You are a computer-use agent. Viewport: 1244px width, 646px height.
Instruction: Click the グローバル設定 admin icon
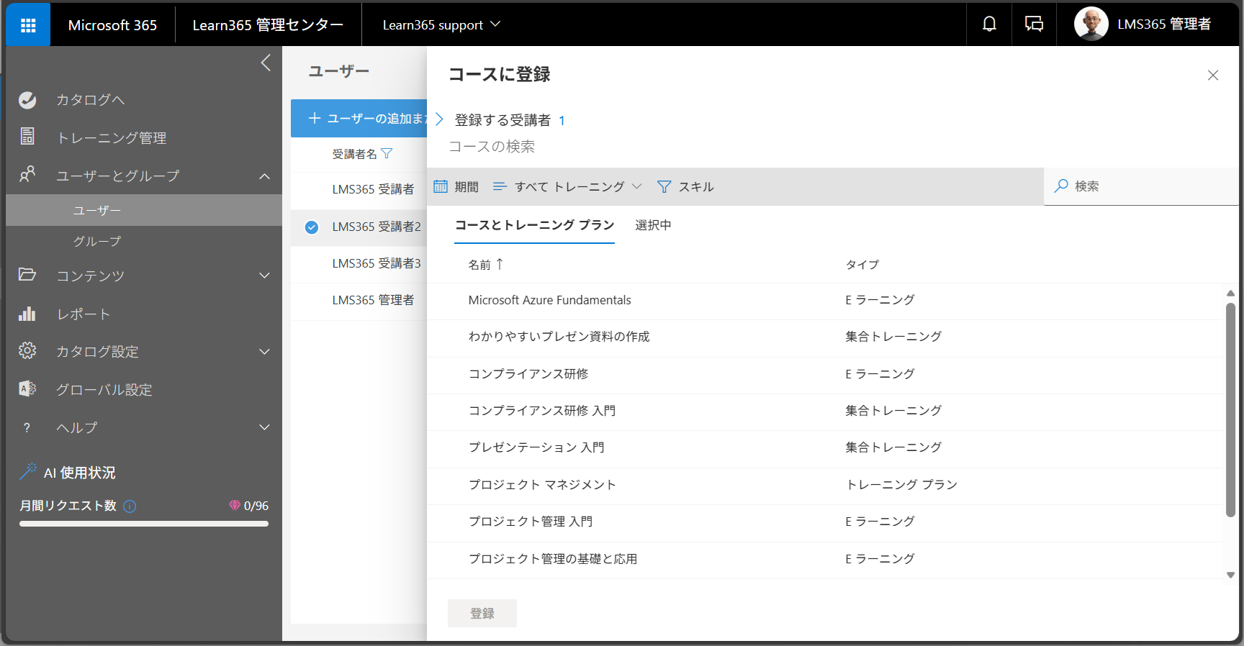pyautogui.click(x=27, y=389)
